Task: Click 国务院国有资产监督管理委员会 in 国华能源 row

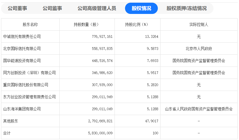Action: tap(199, 61)
